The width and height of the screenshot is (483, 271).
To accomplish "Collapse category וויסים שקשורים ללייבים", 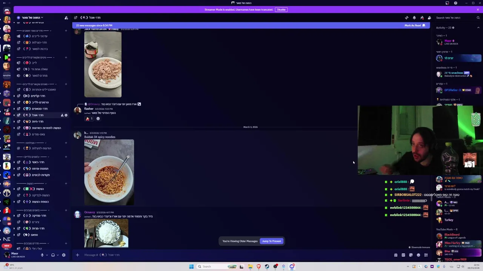I will point(36,58).
